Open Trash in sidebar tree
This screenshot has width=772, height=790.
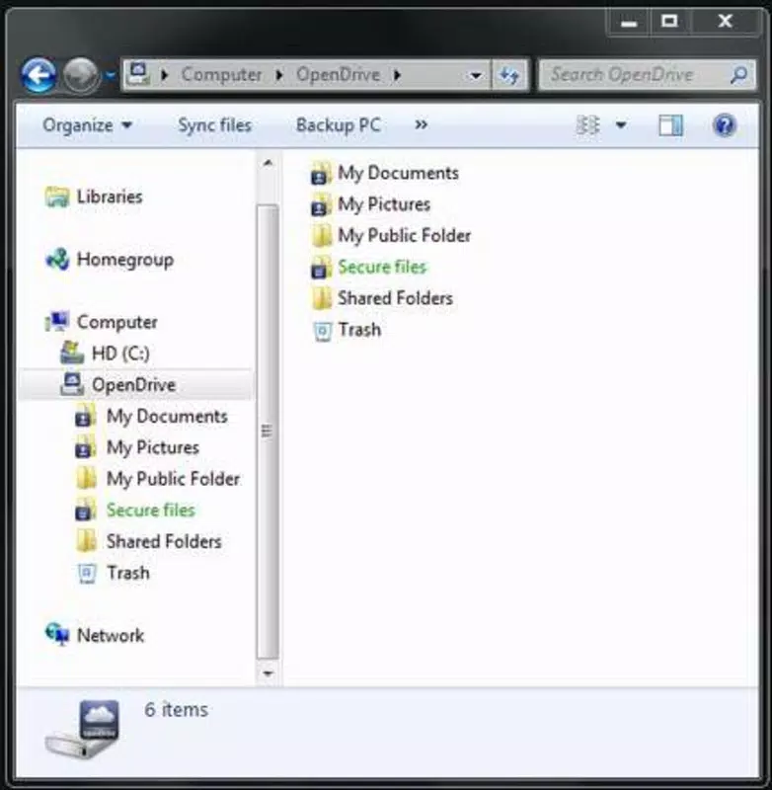[128, 573]
